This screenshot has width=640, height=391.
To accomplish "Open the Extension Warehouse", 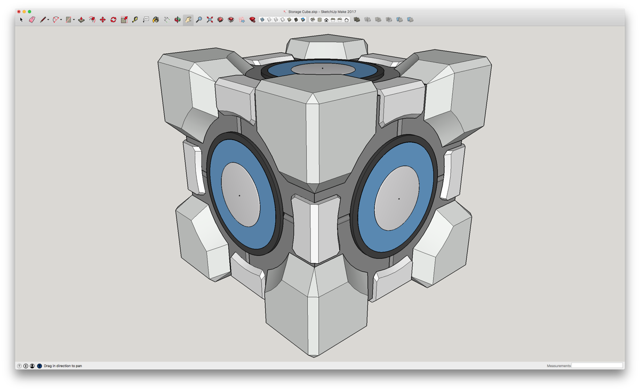I will [x=231, y=20].
